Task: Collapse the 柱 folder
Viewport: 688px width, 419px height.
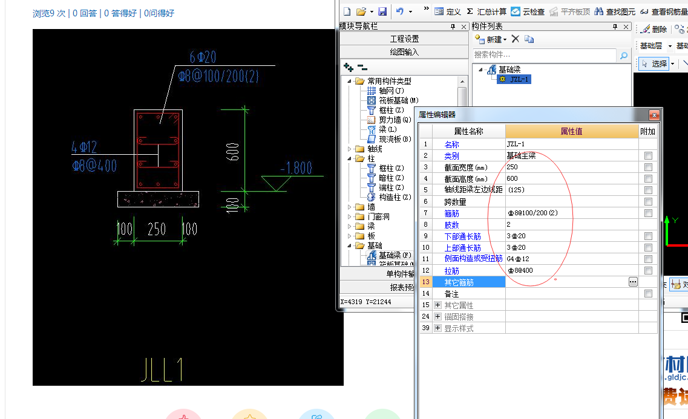Action: 350,158
